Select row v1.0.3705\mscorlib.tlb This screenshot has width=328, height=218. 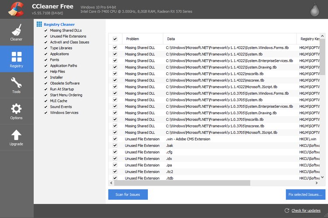tap(214, 119)
